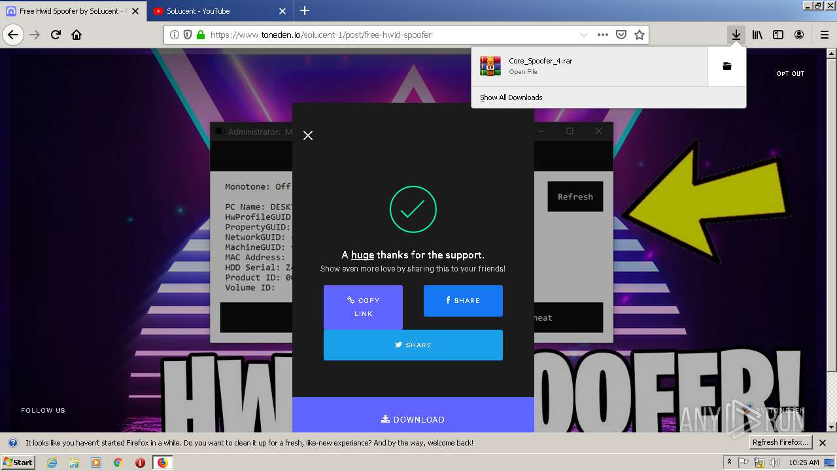This screenshot has height=471, width=837.
Task: Open a new browser tab
Action: coord(305,10)
